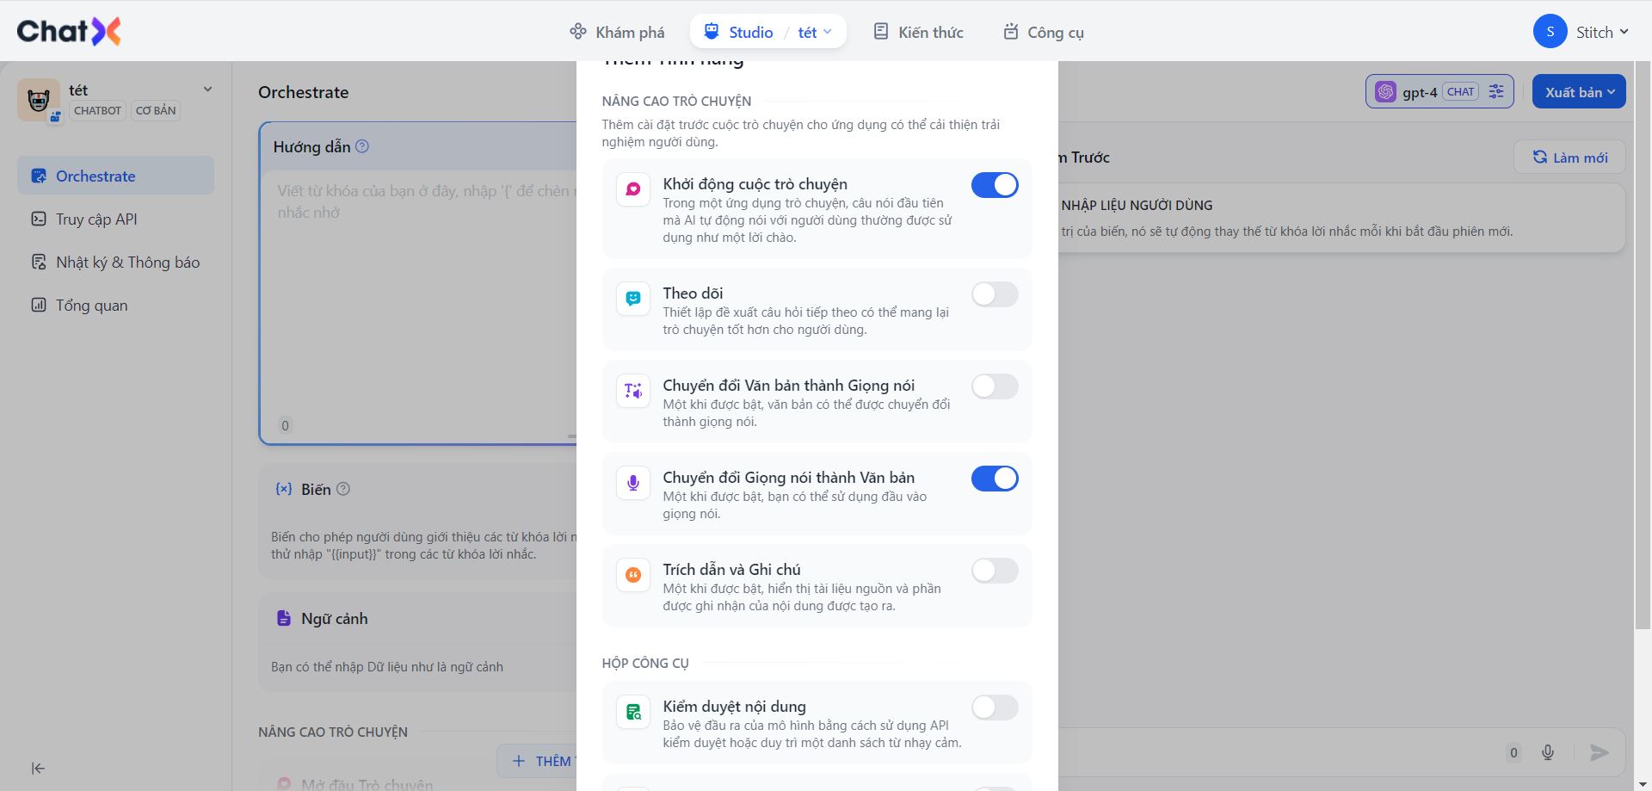The height and width of the screenshot is (791, 1652).
Task: Click the page vertical scrollbar
Action: [1642, 344]
